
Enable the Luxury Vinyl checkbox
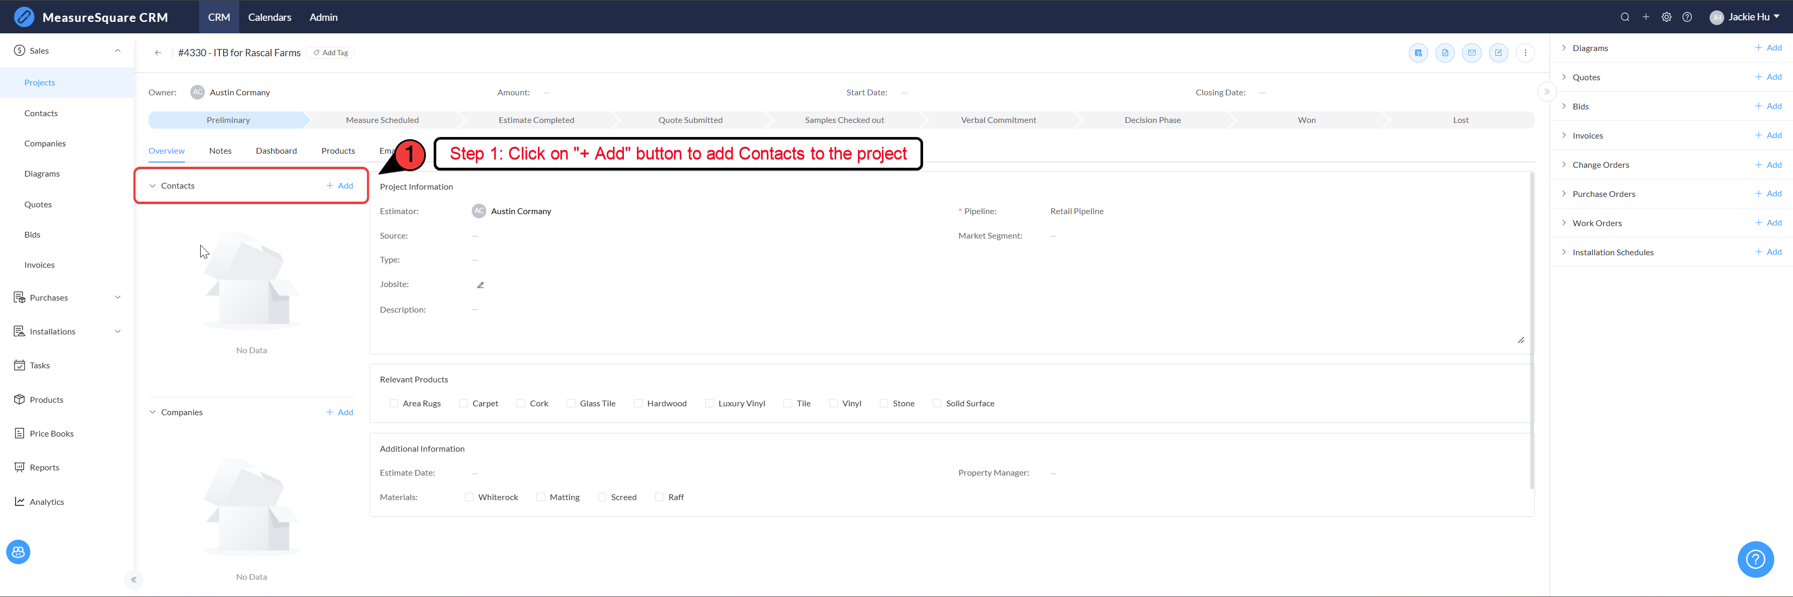[x=709, y=404]
